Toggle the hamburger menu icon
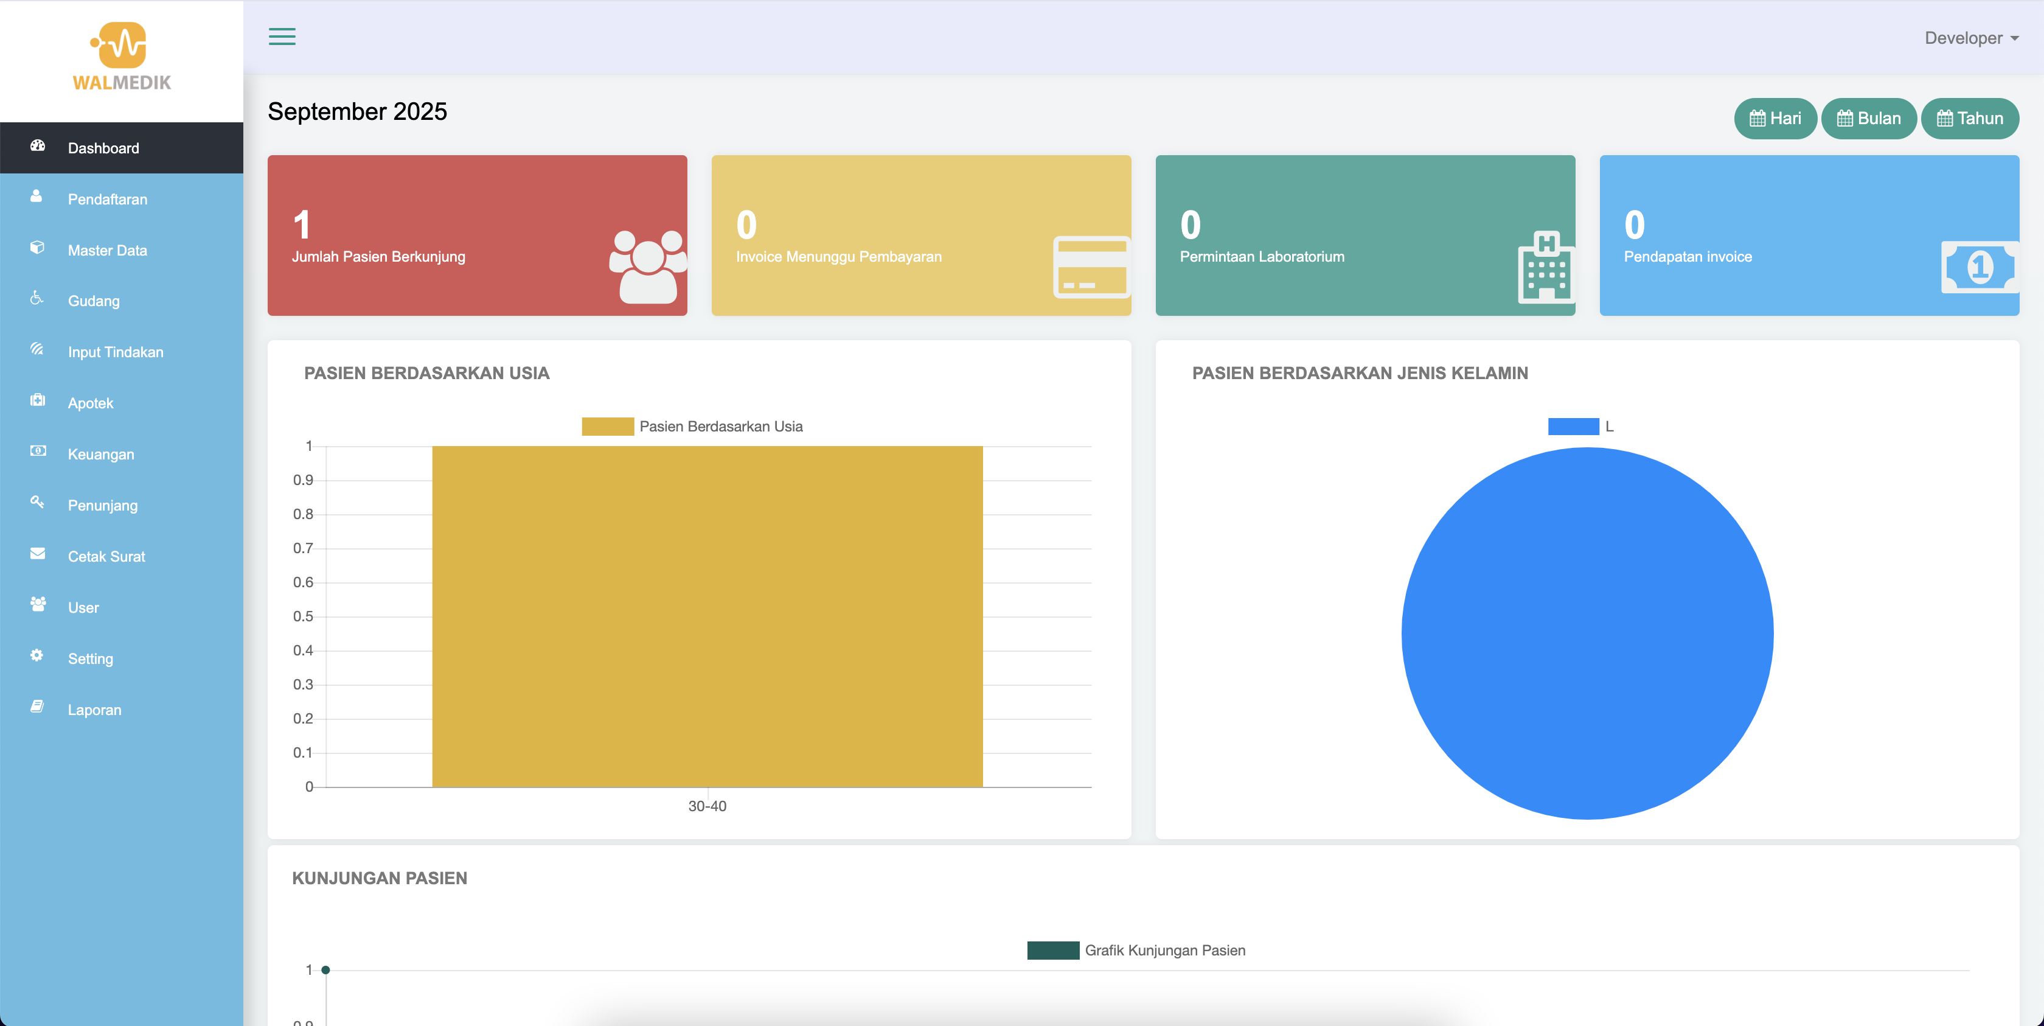The height and width of the screenshot is (1026, 2044). [x=282, y=37]
